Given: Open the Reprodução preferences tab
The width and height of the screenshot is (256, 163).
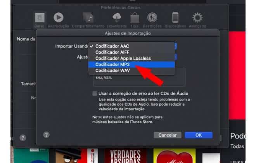Looking at the screenshot, I should tap(59, 20).
